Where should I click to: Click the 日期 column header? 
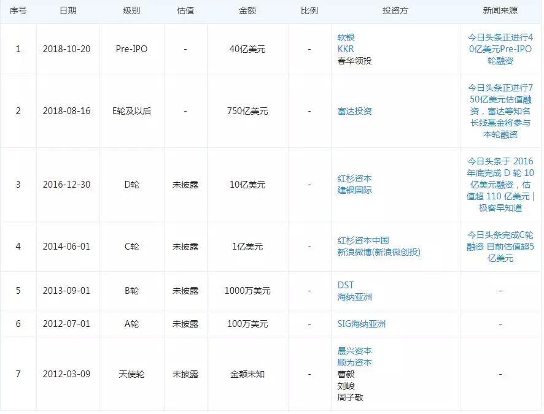(x=68, y=12)
